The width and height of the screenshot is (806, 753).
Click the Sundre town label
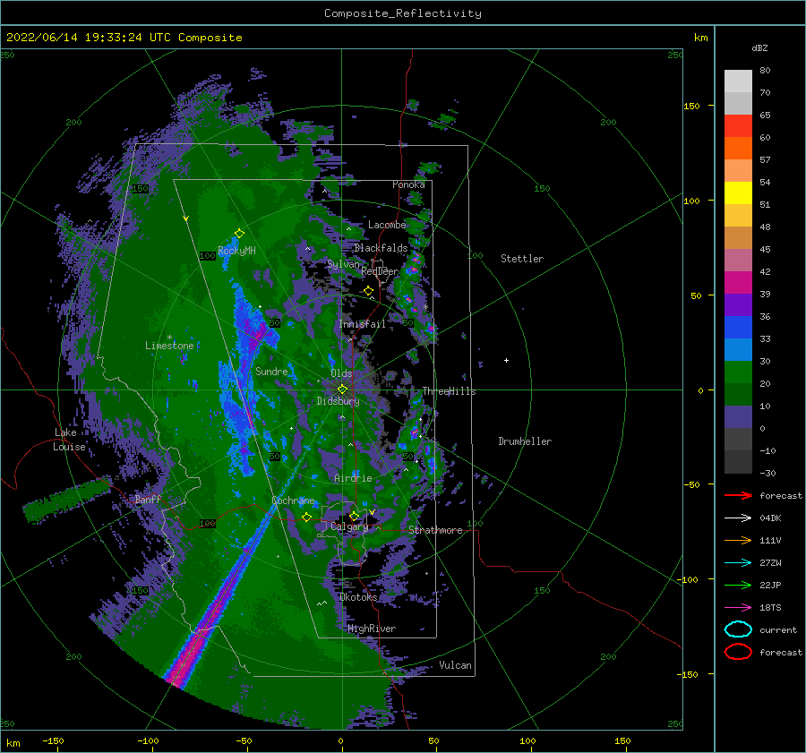pos(271,371)
